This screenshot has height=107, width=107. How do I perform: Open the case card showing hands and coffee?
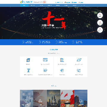click(x=27, y=98)
